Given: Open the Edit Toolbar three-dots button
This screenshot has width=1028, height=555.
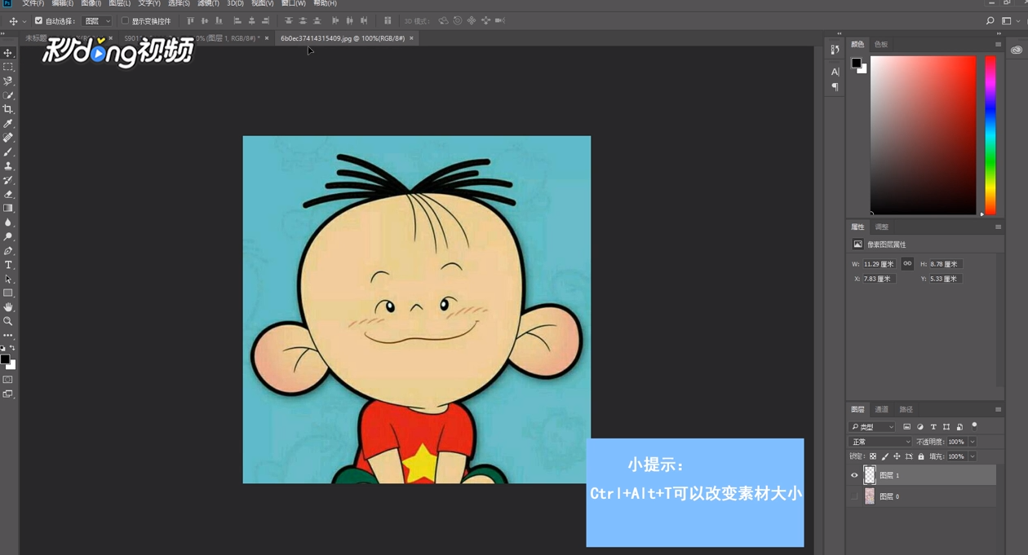Looking at the screenshot, I should pos(8,335).
